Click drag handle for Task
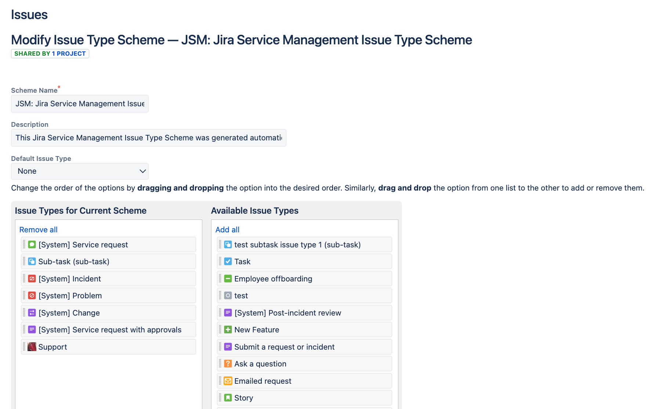This screenshot has width=652, height=409. point(220,261)
